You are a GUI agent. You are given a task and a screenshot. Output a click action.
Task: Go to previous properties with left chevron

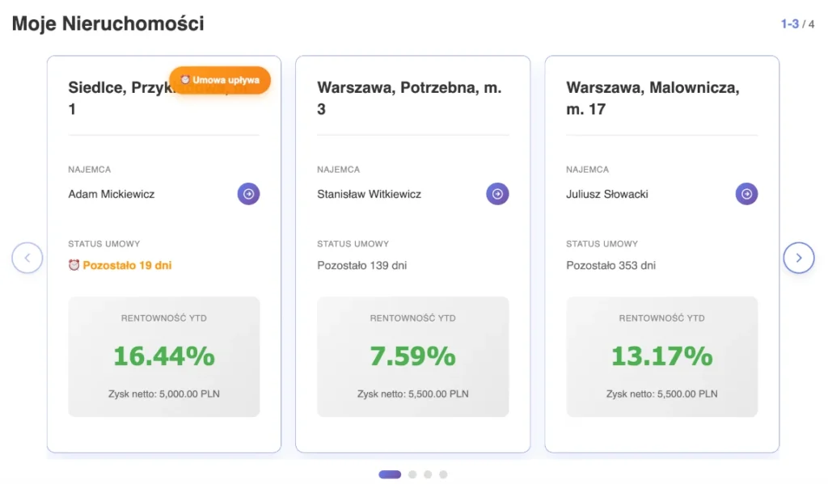(x=27, y=258)
